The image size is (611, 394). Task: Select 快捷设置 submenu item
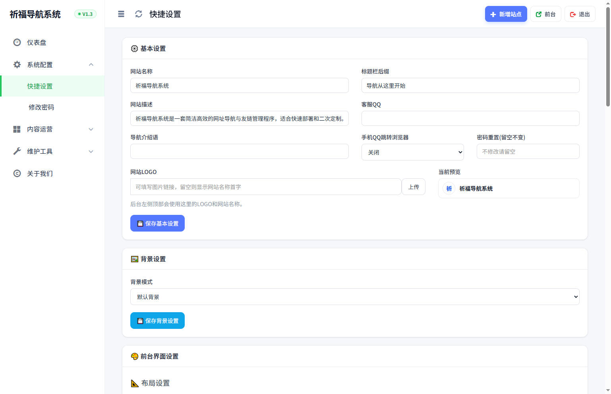(52, 86)
